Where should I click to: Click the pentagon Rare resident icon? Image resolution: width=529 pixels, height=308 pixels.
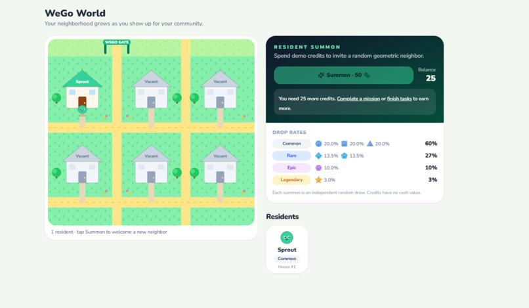(344, 156)
